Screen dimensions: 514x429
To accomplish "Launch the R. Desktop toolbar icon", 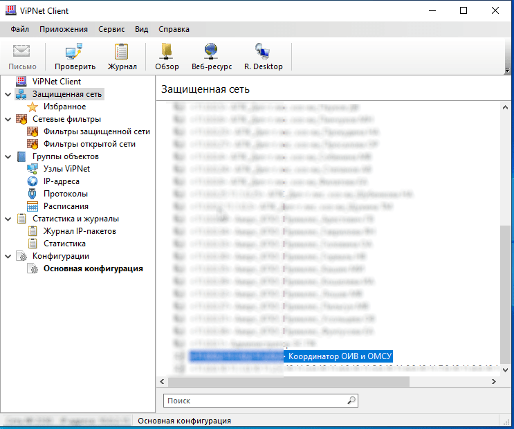I will pos(263,51).
